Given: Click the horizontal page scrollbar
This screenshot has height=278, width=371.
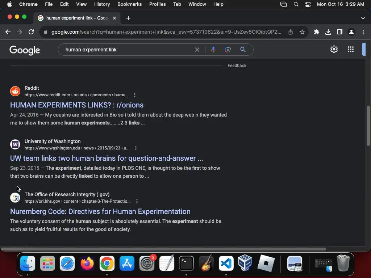Looking at the screenshot, I should 163,249.
